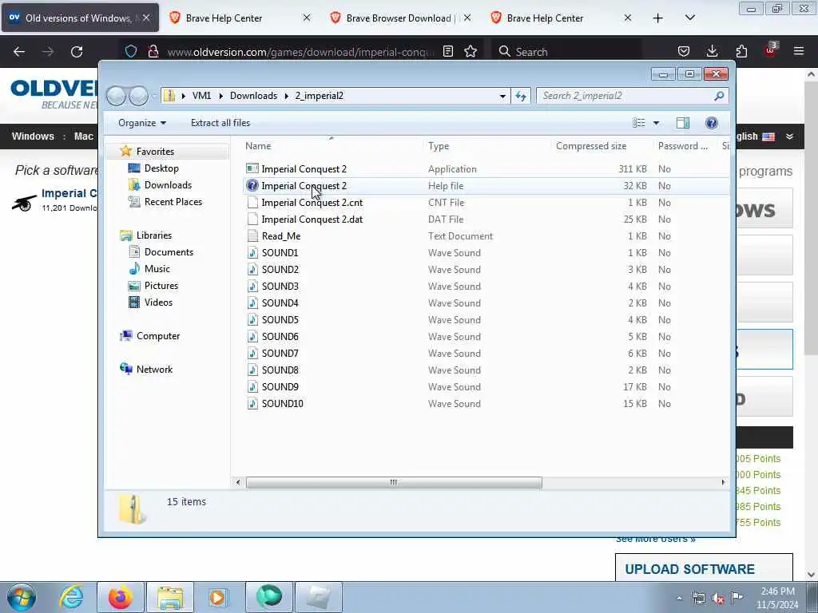Click Windows in oldversion nav bar
Viewport: 818px width, 613px height.
(33, 136)
